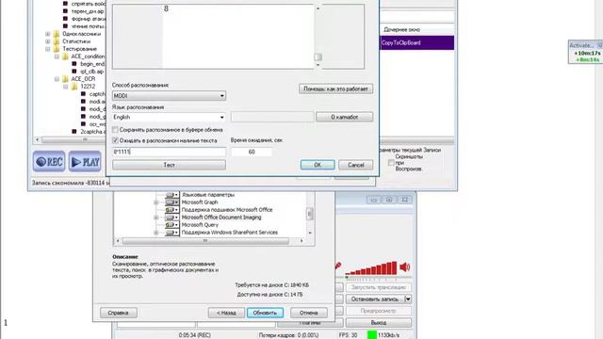603x339 pixels.
Task: Click Обновить in the Office installer
Action: (x=265, y=313)
